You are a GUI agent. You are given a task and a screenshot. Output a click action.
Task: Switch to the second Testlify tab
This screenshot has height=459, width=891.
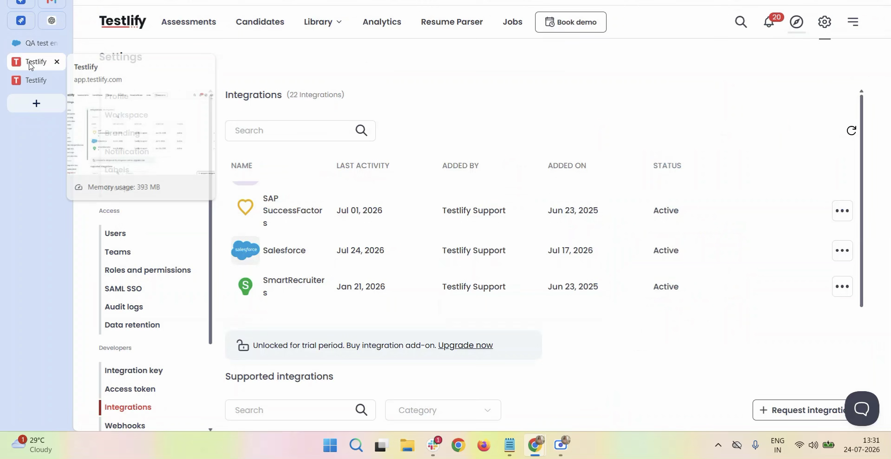click(36, 80)
